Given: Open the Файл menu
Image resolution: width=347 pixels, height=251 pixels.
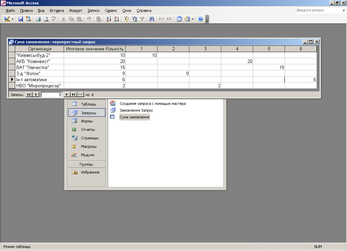Looking at the screenshot, I should click(x=10, y=10).
